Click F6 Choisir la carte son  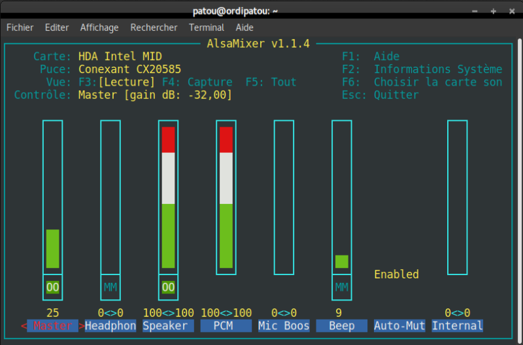[x=422, y=82]
